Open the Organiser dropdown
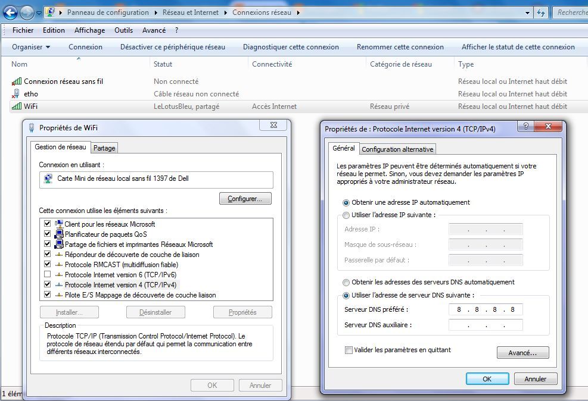 pyautogui.click(x=31, y=46)
